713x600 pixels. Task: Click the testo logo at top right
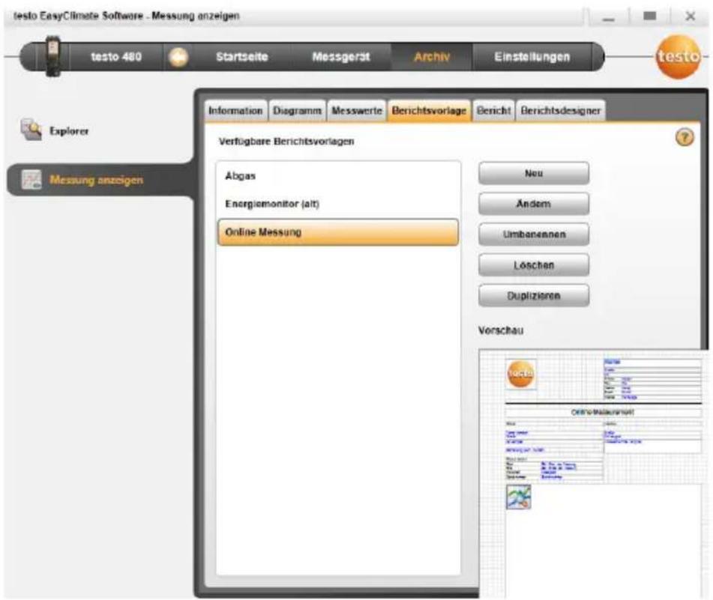678,56
